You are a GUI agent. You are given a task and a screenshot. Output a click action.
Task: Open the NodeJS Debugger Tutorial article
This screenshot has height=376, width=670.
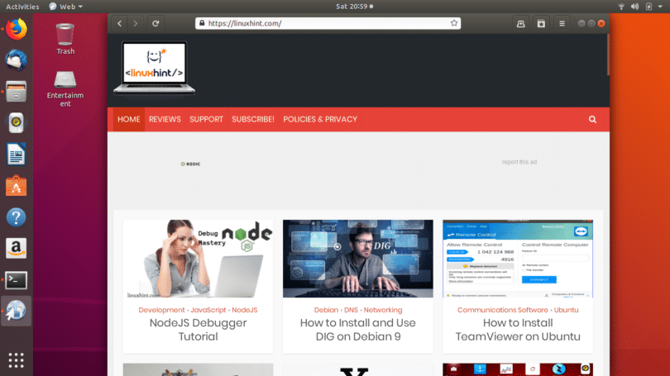coord(198,330)
